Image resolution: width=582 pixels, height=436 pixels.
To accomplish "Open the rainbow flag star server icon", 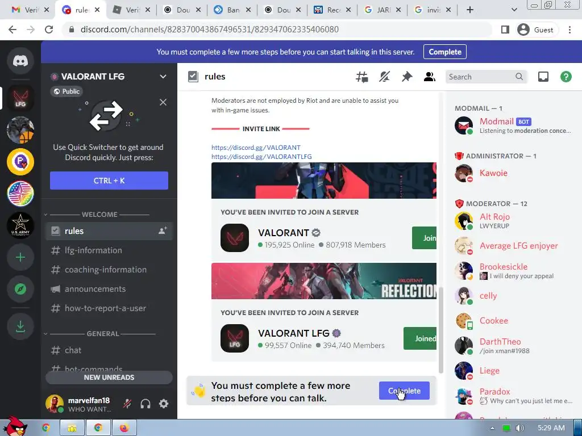I will pos(20,194).
